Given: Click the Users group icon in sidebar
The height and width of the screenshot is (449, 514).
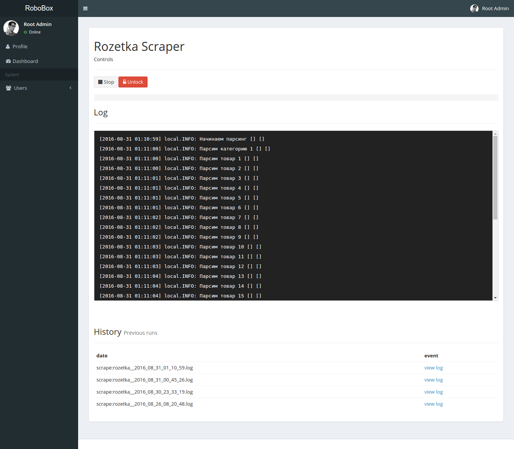Looking at the screenshot, I should (x=9, y=88).
